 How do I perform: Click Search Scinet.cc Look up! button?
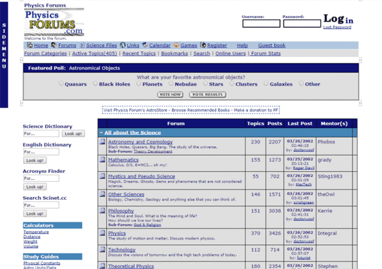pos(35,214)
